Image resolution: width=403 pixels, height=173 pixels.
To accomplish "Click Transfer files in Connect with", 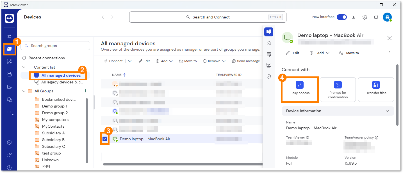I will tap(376, 89).
